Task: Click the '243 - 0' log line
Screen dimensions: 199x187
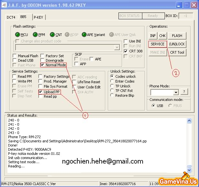Action: [x=14, y=133]
